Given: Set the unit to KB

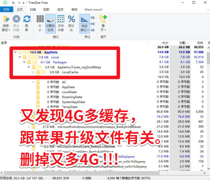Looking at the screenshot, I should pos(92,30).
